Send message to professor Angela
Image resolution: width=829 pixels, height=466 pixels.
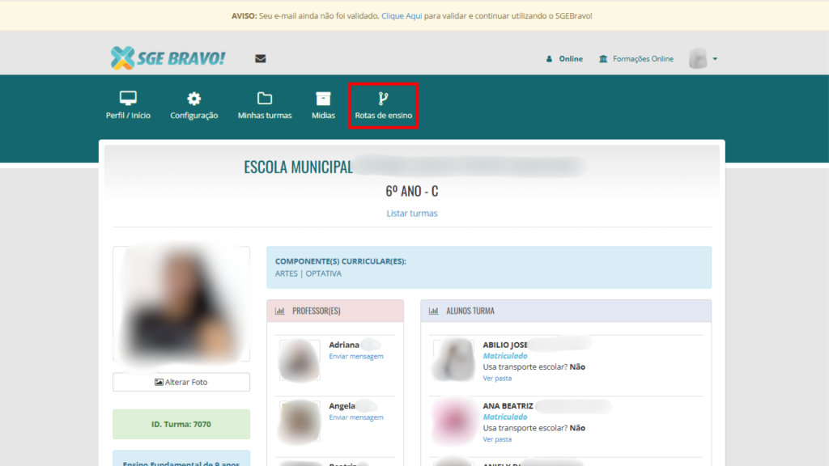tap(355, 417)
